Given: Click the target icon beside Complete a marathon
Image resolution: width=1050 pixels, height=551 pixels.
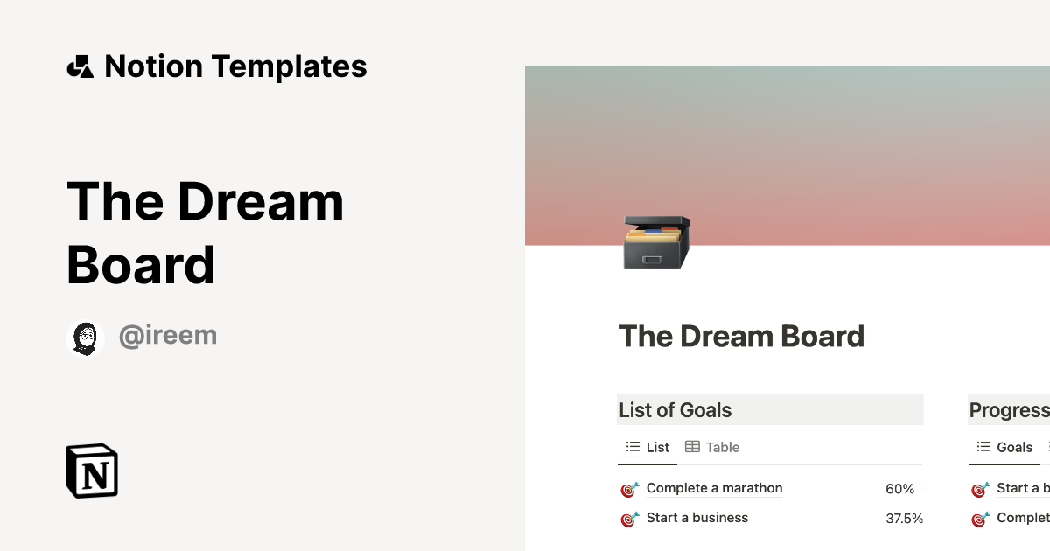Looking at the screenshot, I should (627, 490).
